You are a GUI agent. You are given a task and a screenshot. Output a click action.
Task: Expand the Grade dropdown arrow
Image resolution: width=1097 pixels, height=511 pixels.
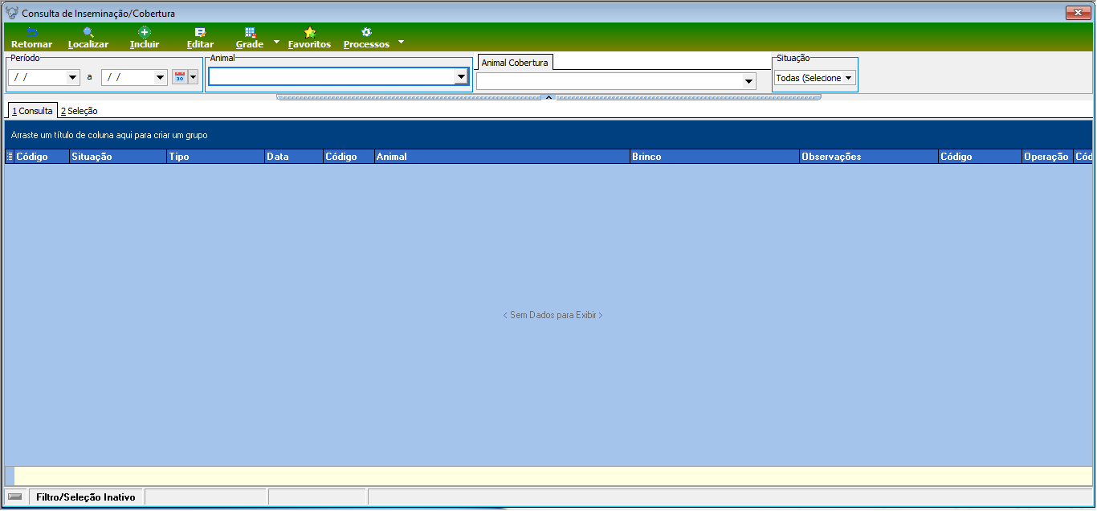276,41
